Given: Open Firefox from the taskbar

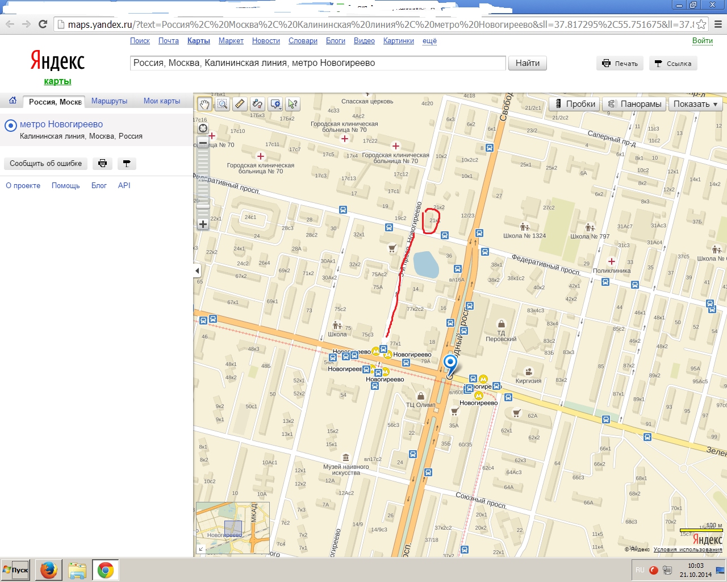Looking at the screenshot, I should pyautogui.click(x=48, y=570).
